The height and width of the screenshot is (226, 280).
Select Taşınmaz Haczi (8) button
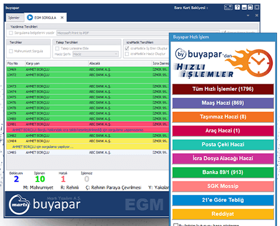click(223, 117)
